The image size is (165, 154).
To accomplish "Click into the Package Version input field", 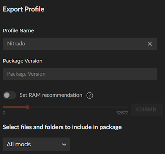I will coord(80,74).
